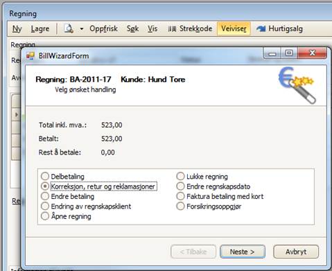Click the barcode icon next to Strekkode
Viewport: 332px width, 271px height.
[172, 29]
